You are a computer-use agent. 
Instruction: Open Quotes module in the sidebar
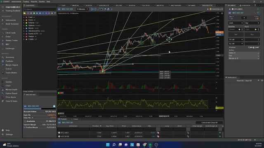(9, 82)
